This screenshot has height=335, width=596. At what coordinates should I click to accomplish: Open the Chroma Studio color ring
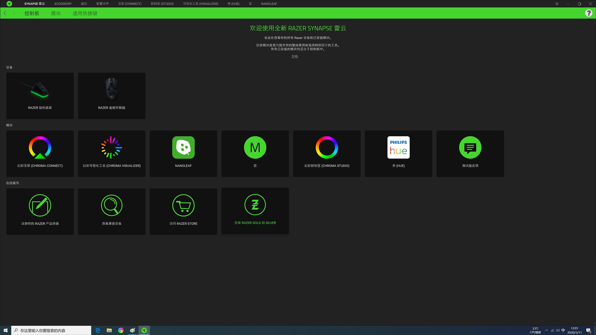(327, 148)
